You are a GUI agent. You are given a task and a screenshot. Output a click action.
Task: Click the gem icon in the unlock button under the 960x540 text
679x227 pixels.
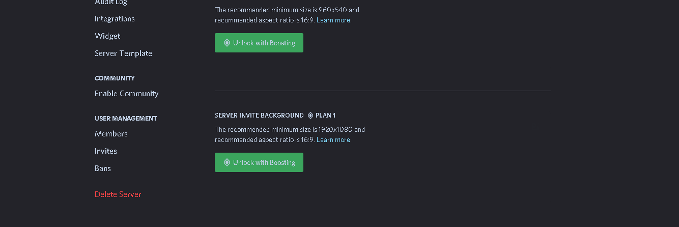(x=227, y=43)
